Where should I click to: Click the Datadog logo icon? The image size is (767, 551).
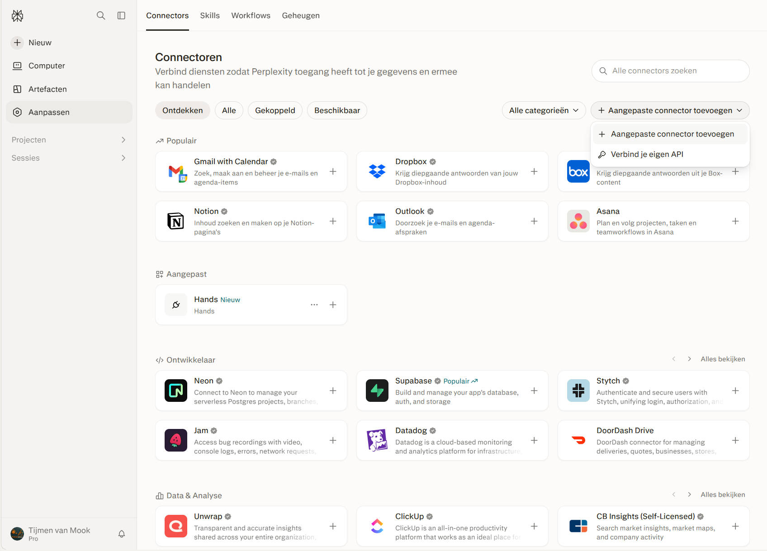377,440
